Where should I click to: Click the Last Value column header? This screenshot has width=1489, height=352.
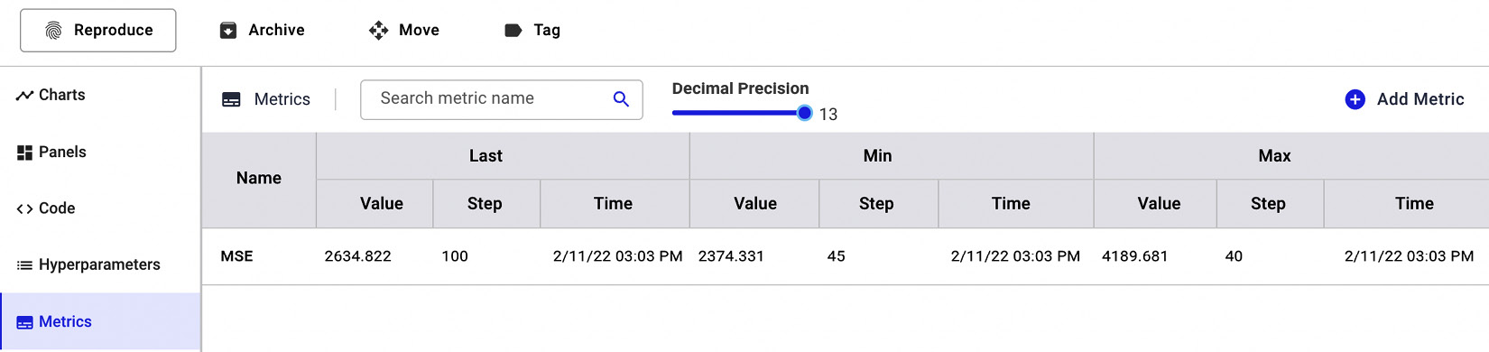pos(382,204)
